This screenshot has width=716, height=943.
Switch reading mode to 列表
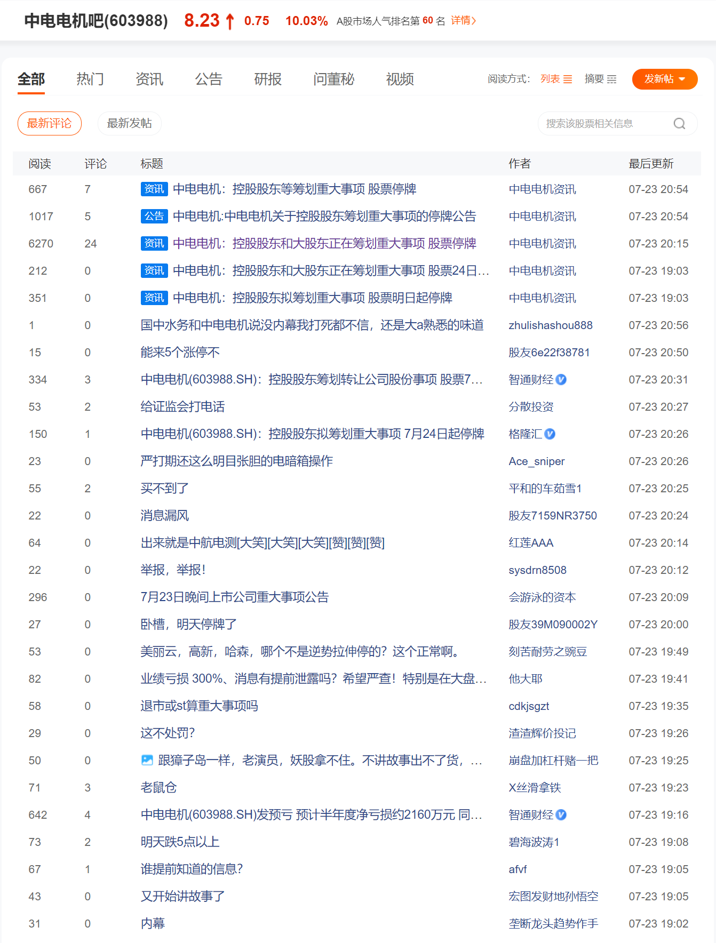[x=556, y=79]
